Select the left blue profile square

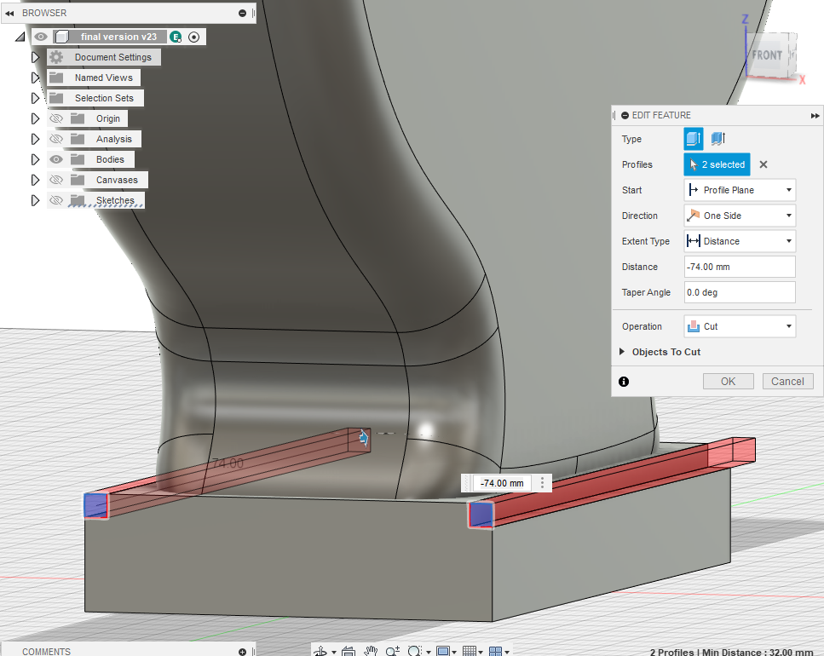96,505
